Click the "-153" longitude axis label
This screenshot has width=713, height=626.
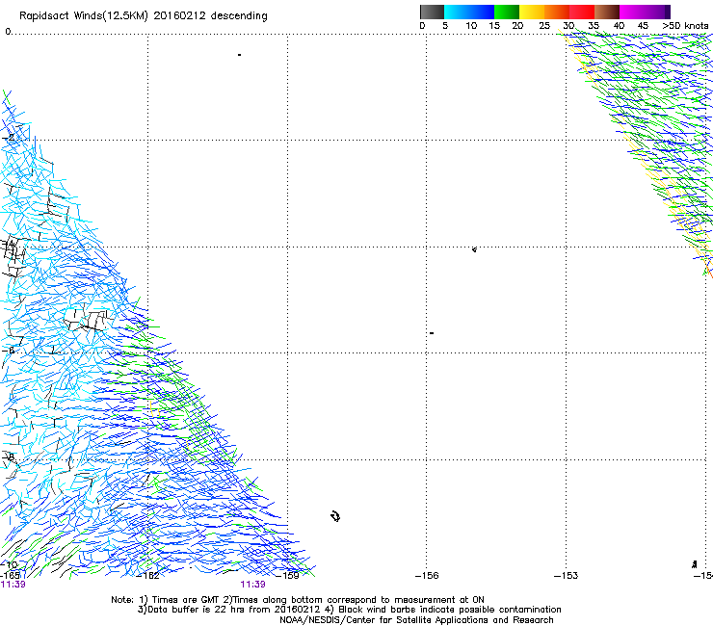click(x=567, y=576)
